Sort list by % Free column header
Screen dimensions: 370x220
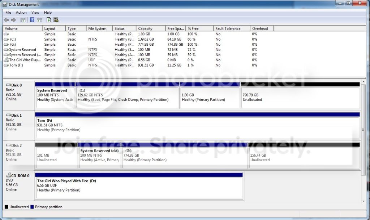point(199,28)
